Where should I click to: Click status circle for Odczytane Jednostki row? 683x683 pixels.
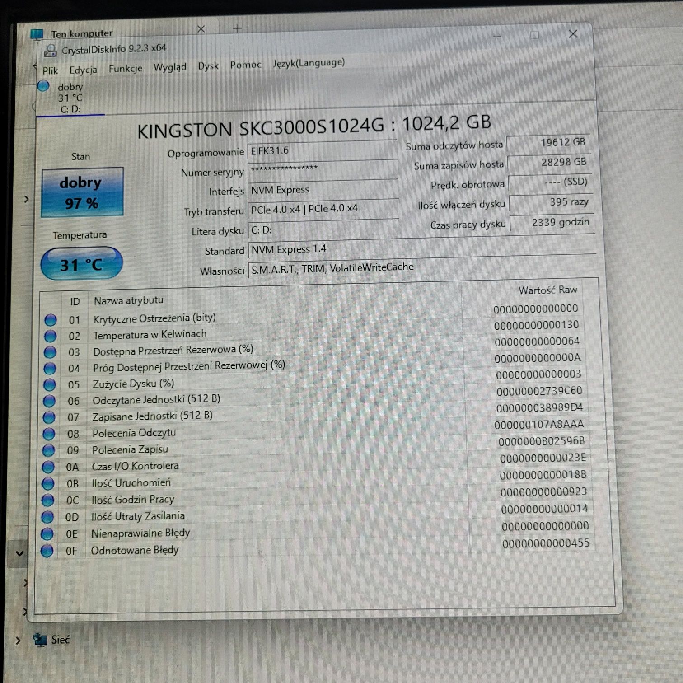point(49,401)
